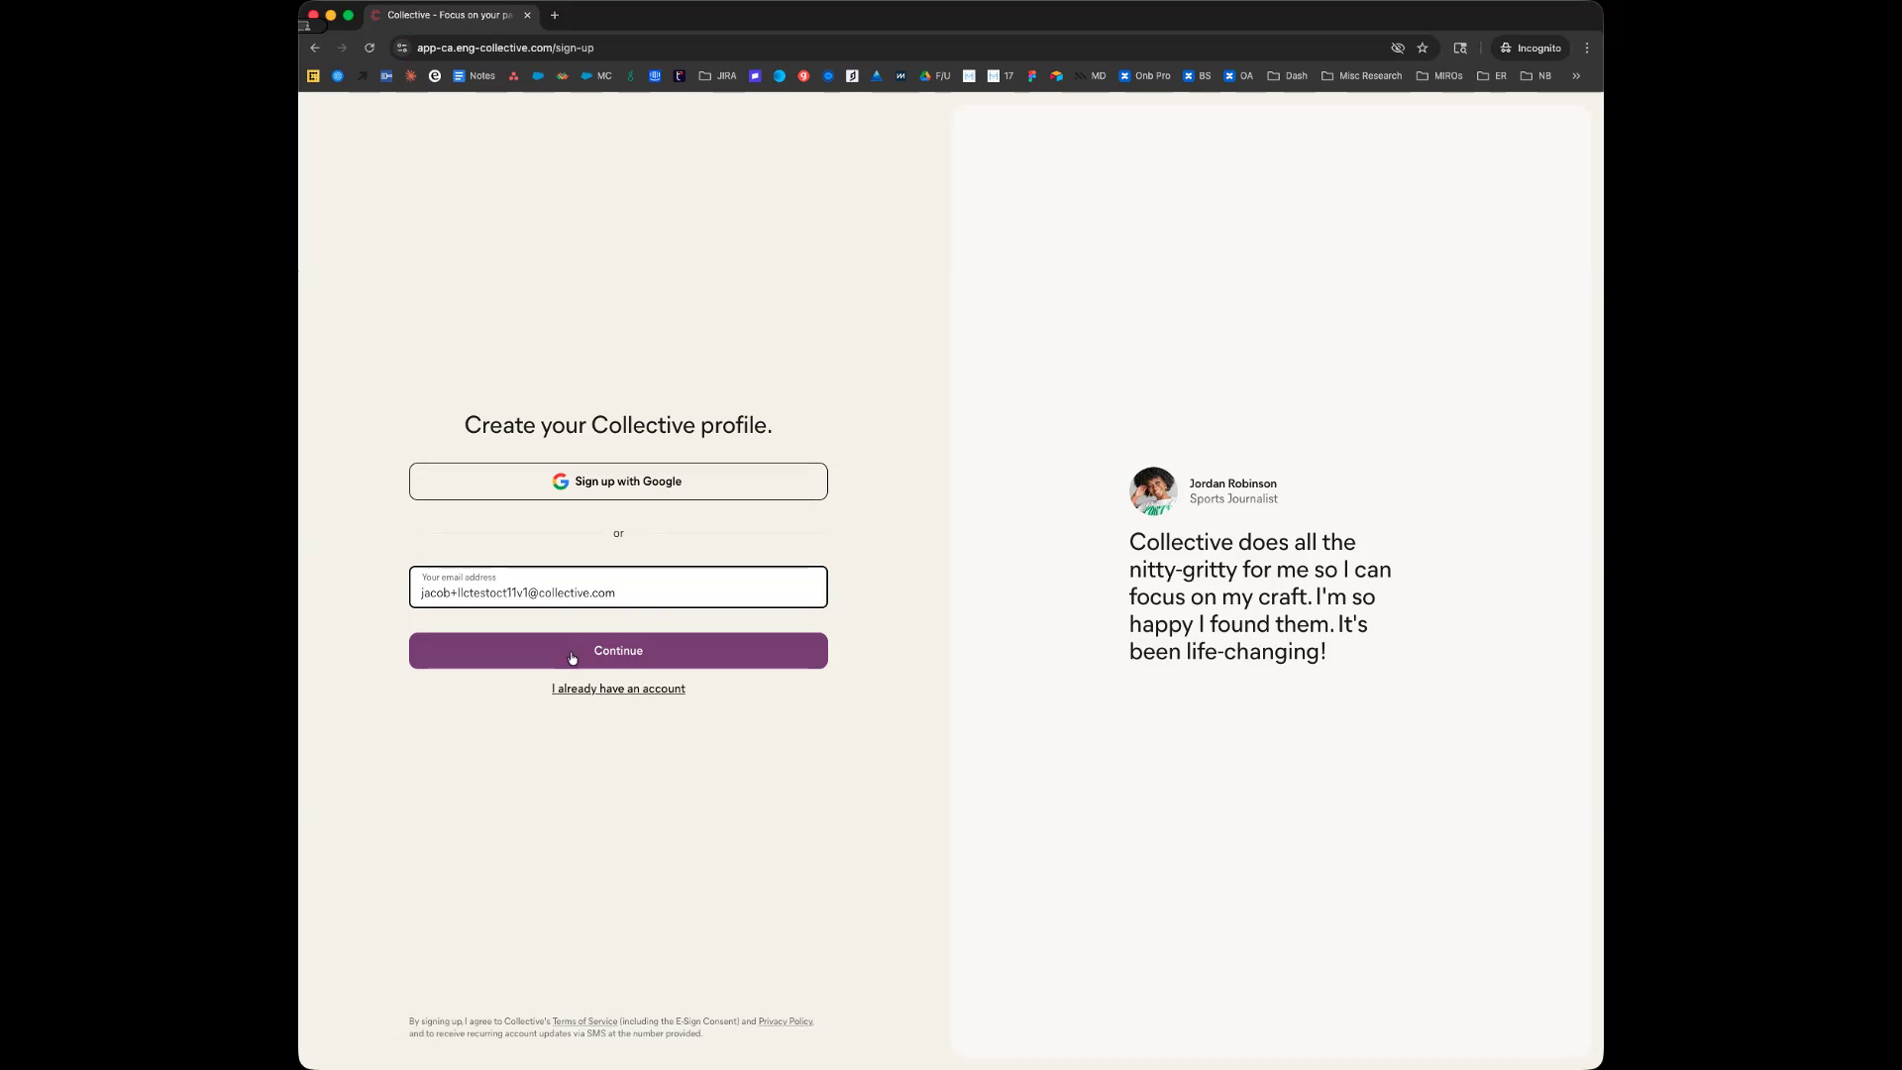Click the third-party cookies blocked eye icon
This screenshot has width=1902, height=1070.
click(1398, 48)
